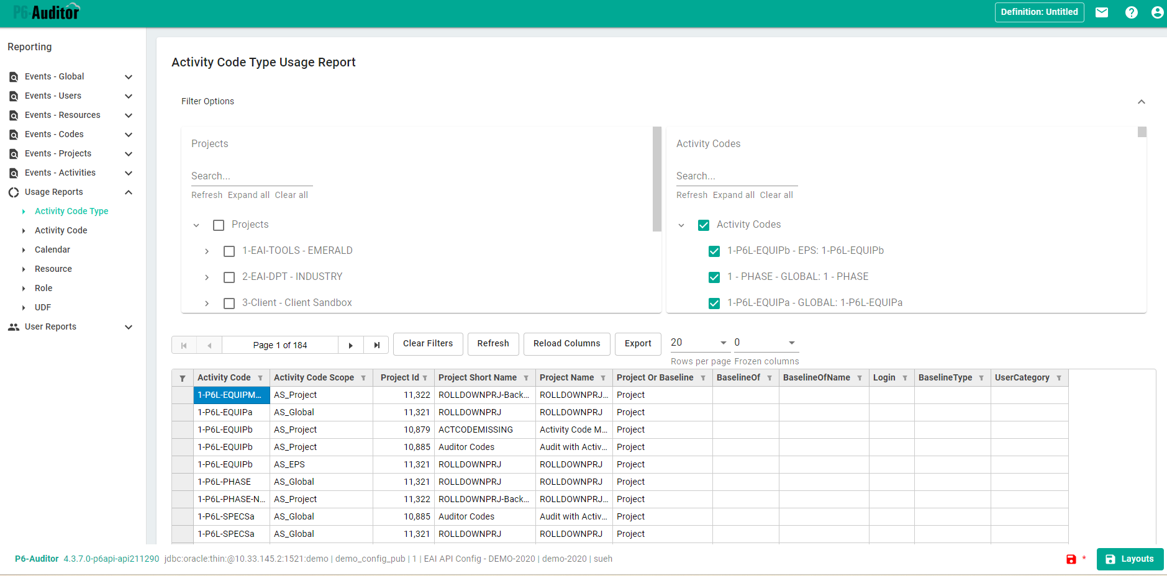Check the 1-EAI-TOOLS - EMERALD project checkbox

coord(229,251)
